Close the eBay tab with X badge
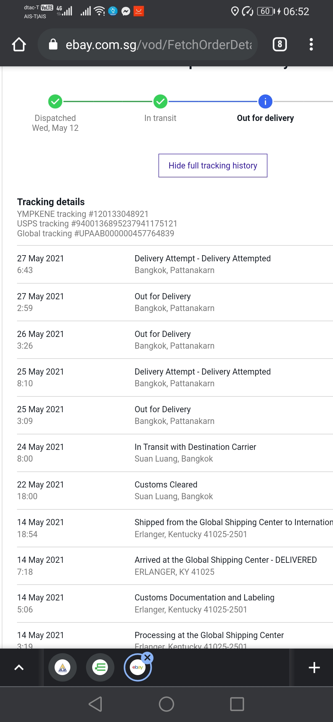 (x=148, y=658)
